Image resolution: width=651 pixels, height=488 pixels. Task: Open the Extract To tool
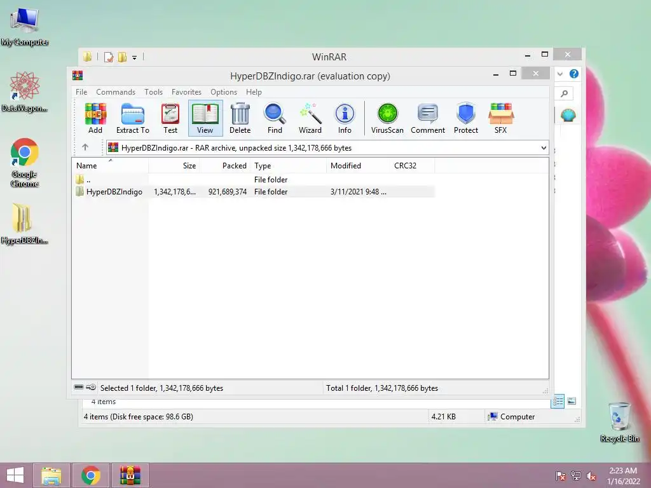[x=132, y=118]
